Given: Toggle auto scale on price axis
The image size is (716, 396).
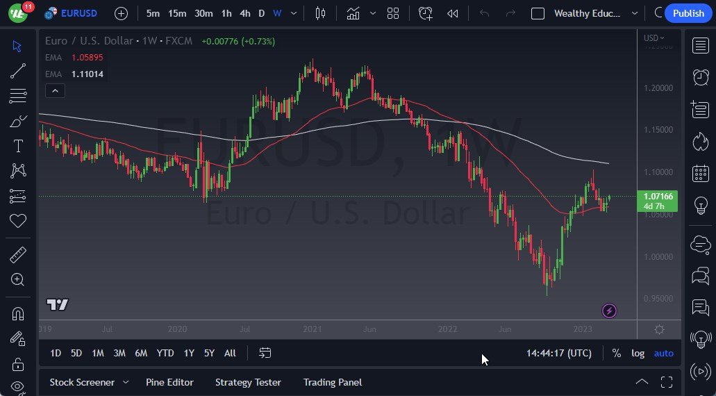Looking at the screenshot, I should [664, 353].
